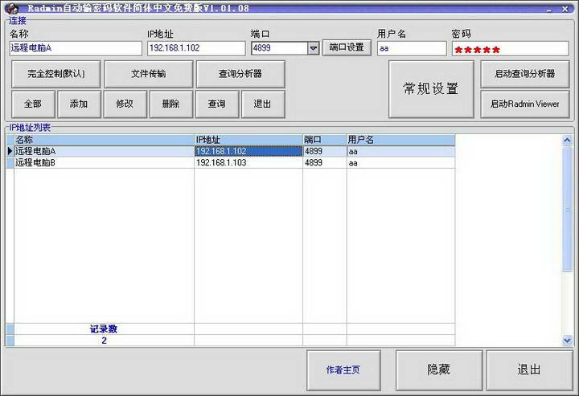Viewport: 579px width, 396px height.
Task: Click the IP地址 input field
Action: coord(196,48)
